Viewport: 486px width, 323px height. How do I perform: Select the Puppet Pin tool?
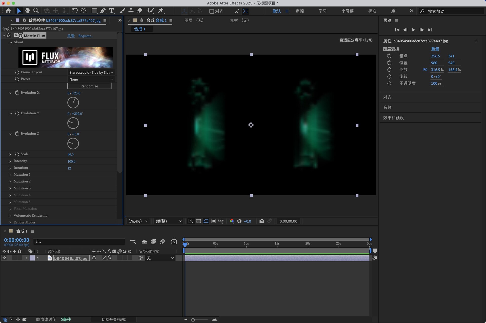click(161, 11)
